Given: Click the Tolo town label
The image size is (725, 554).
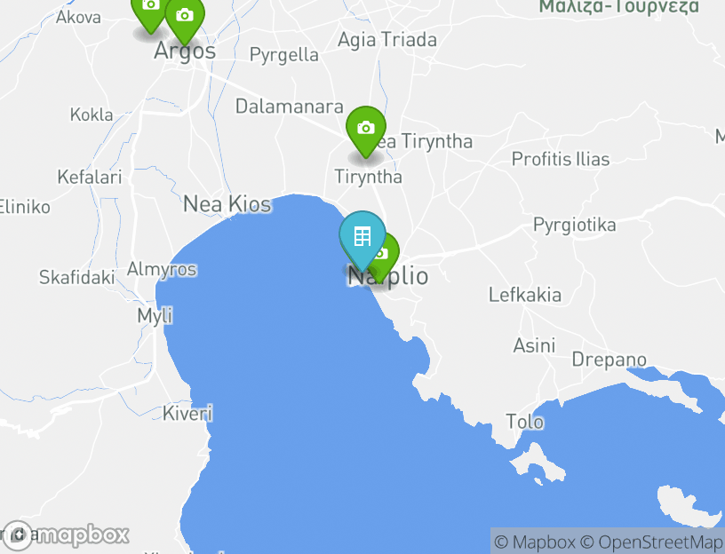Looking at the screenshot, I should pos(525,422).
